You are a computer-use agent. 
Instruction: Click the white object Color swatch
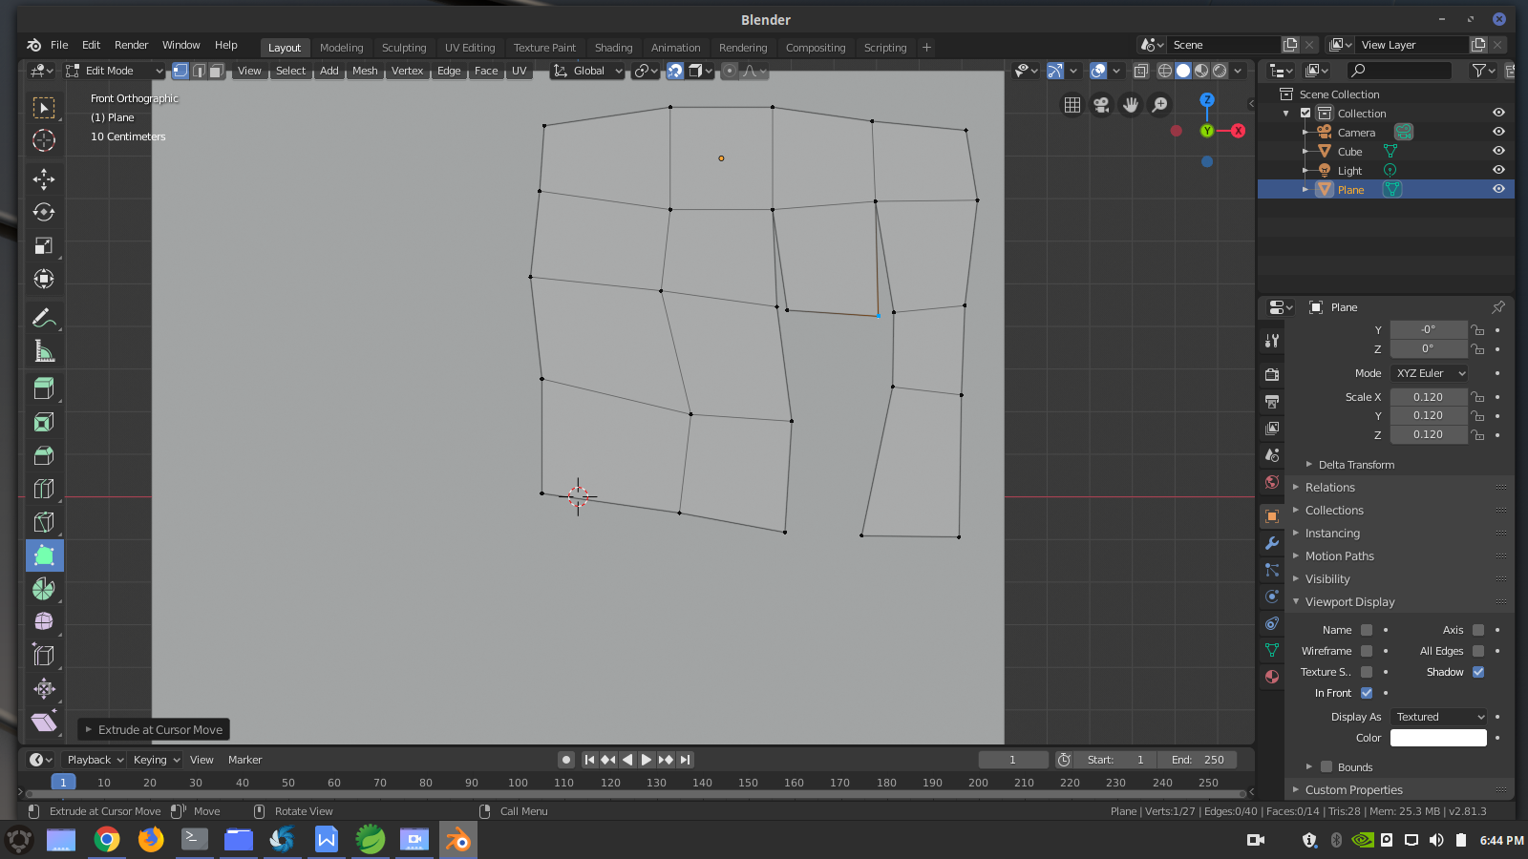1439,738
